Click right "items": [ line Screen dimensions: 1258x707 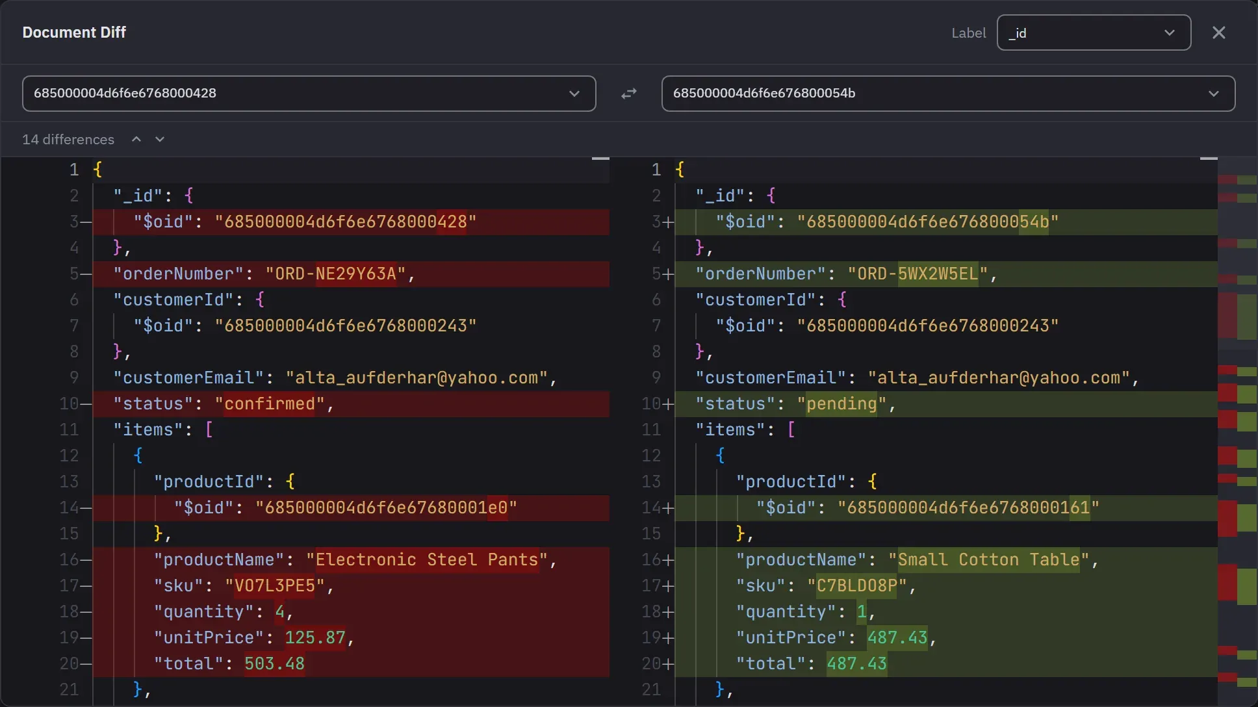pyautogui.click(x=946, y=430)
